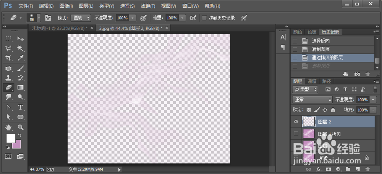Change the screen mode
This screenshot has width=382, height=174.
coord(21,156)
